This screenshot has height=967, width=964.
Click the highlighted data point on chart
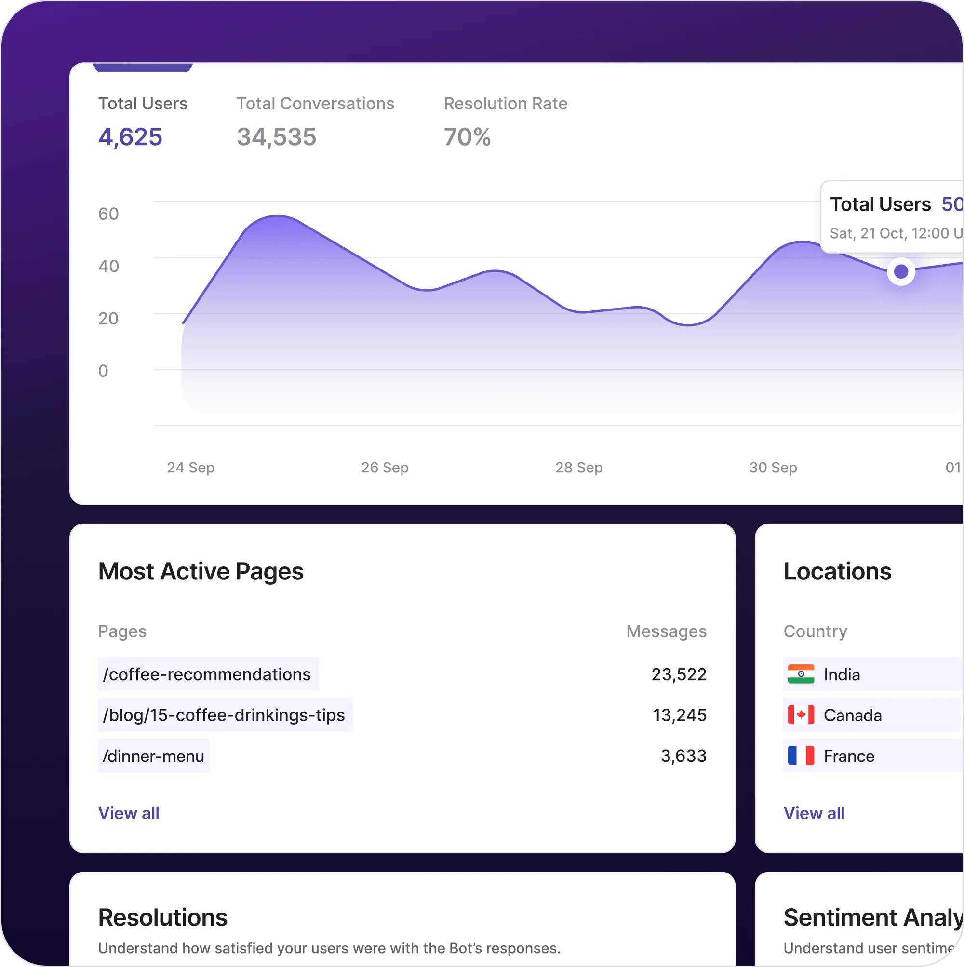(x=900, y=272)
